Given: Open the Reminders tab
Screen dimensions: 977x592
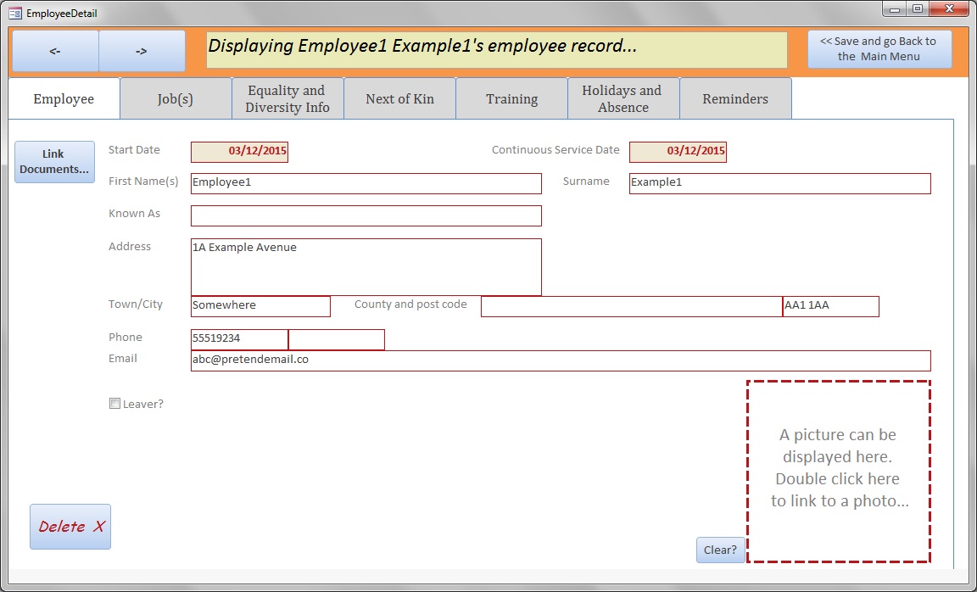Looking at the screenshot, I should pos(735,99).
